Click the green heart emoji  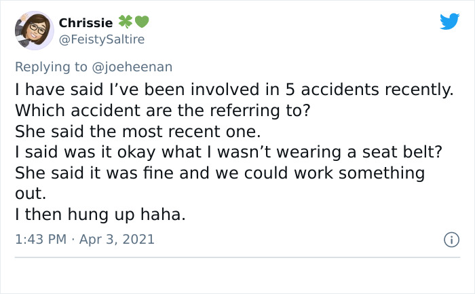tap(141, 22)
